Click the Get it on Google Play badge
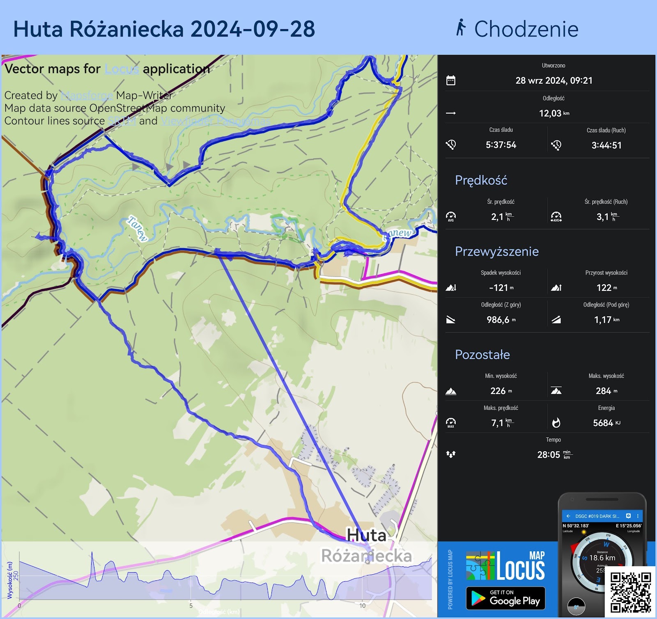Viewport: 657px width, 619px height. pos(505,598)
